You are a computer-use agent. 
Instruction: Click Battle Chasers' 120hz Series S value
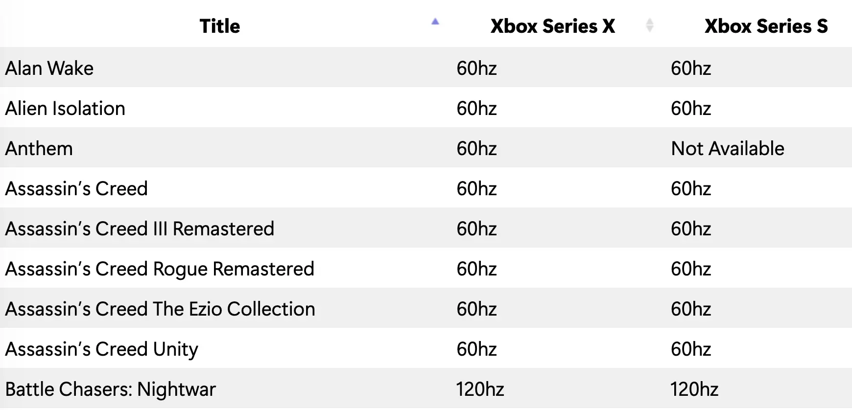694,389
